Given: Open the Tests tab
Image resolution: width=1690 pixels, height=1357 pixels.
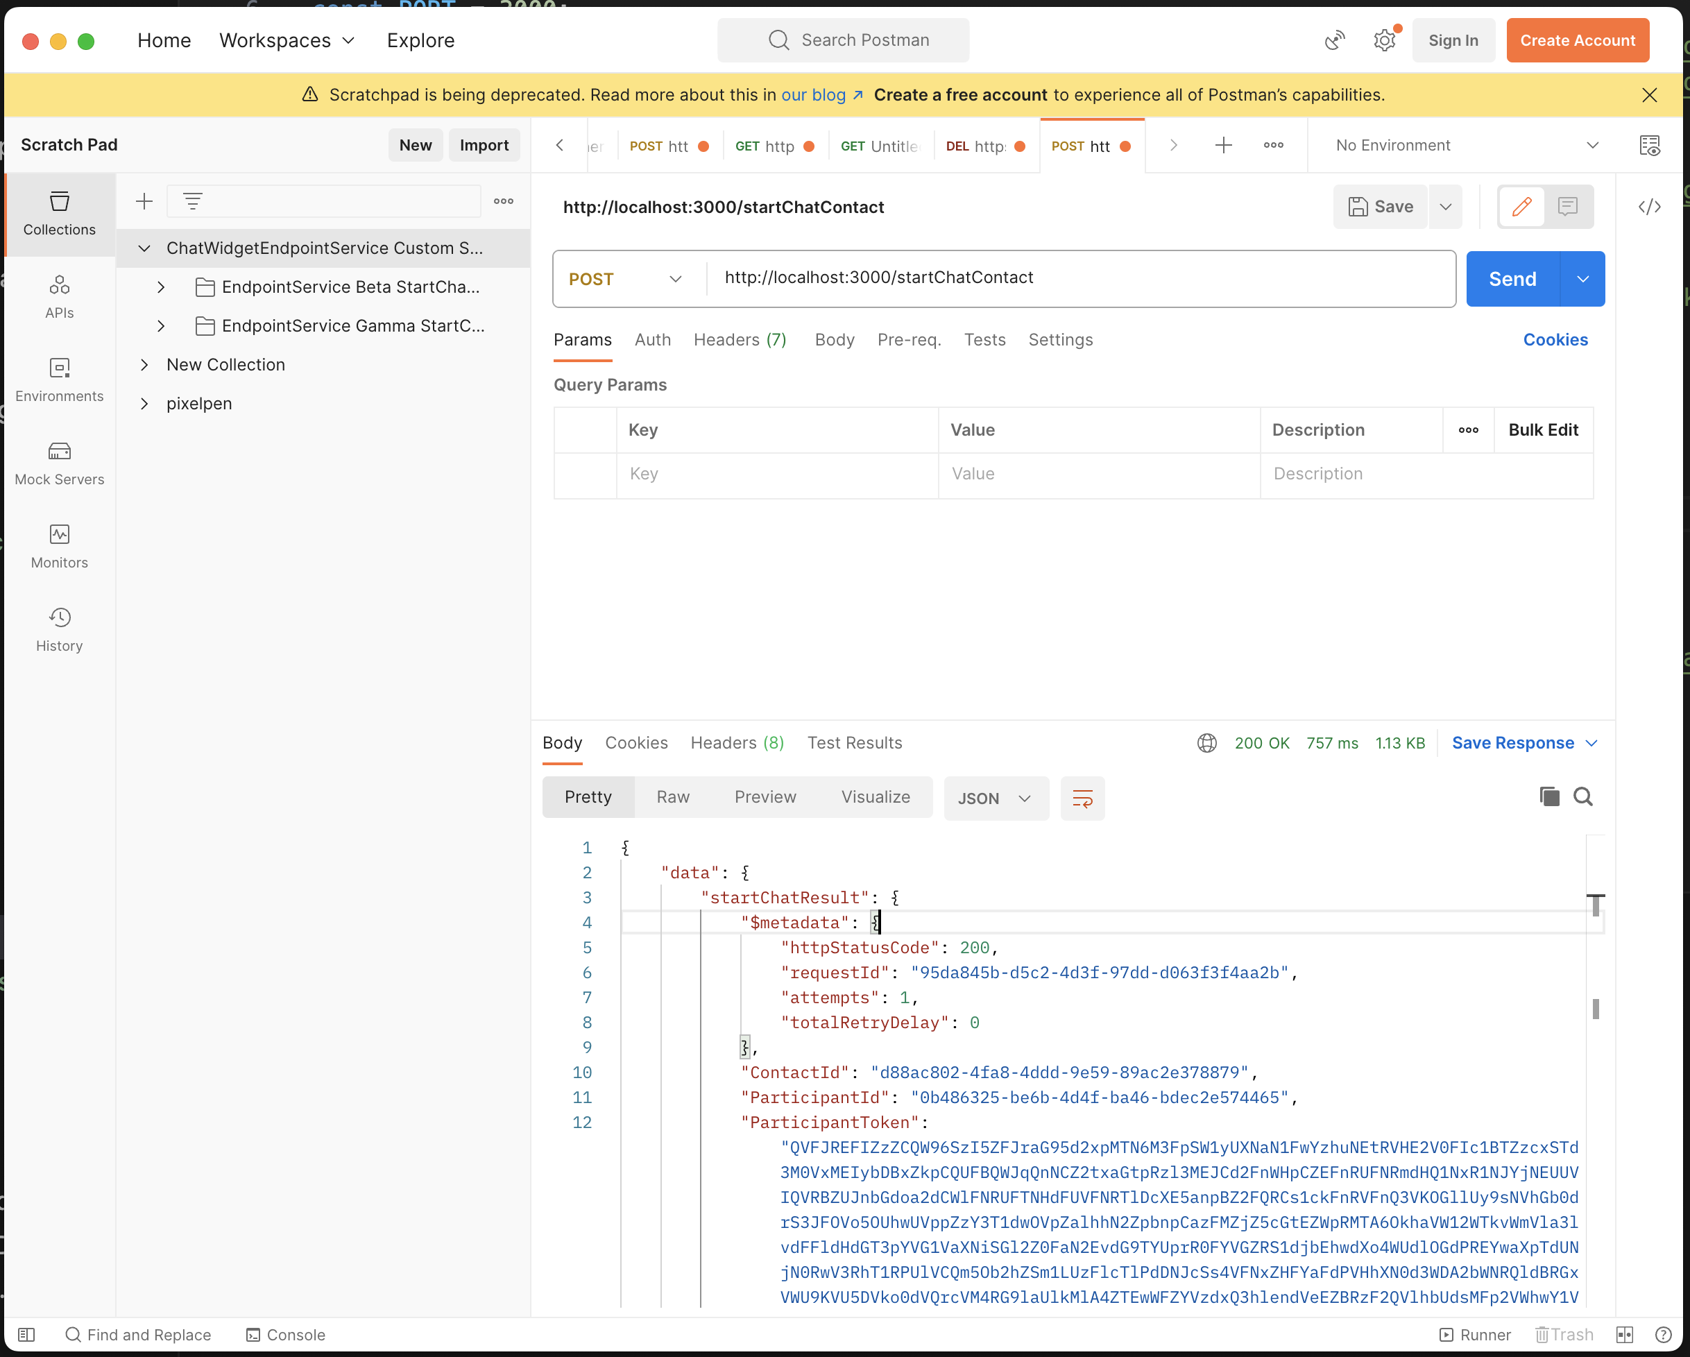Looking at the screenshot, I should click(x=984, y=339).
